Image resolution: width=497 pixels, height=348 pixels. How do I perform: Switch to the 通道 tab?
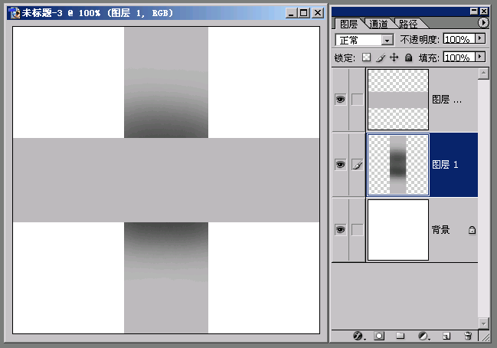pos(378,24)
